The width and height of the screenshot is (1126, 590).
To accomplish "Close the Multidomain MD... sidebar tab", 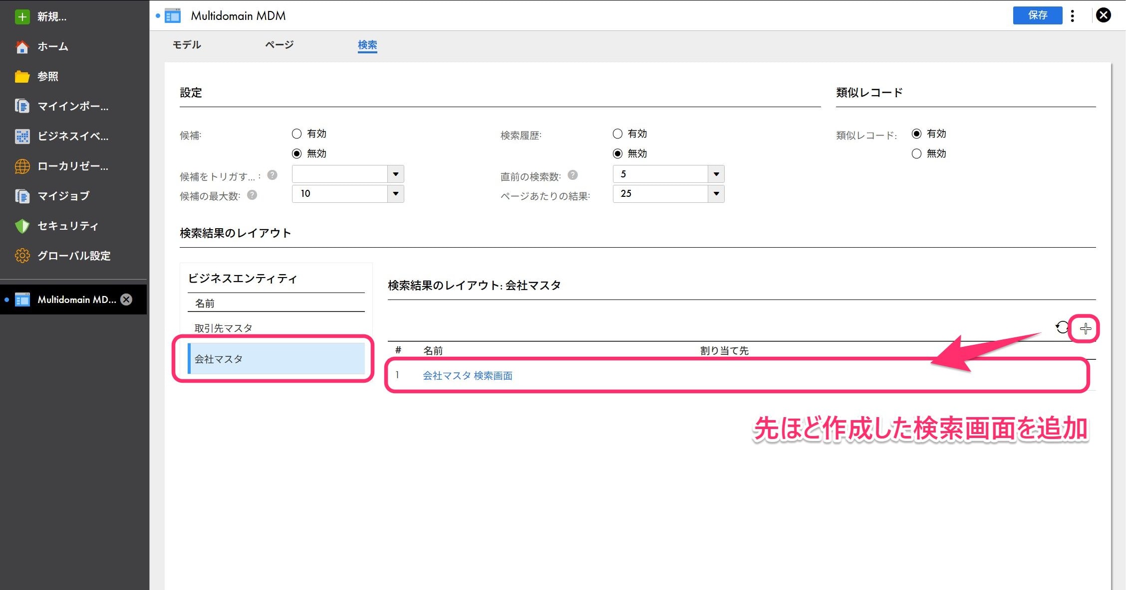I will point(126,299).
